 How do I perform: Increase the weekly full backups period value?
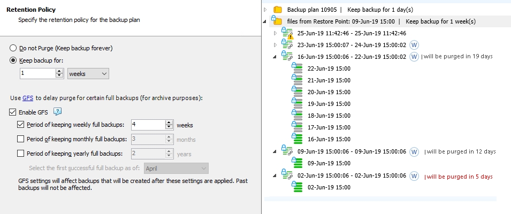[x=169, y=123]
